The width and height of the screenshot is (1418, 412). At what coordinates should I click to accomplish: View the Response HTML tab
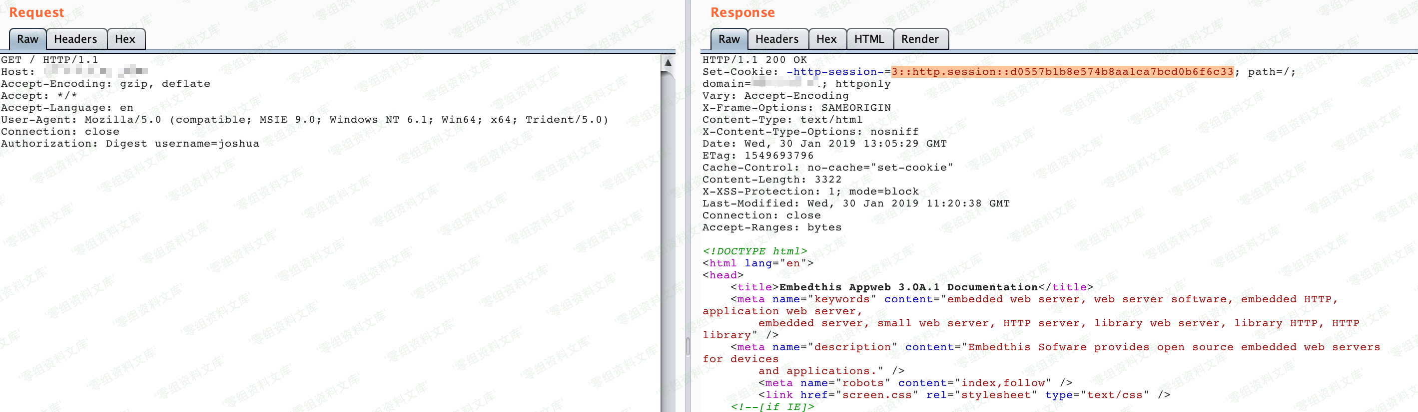[868, 39]
